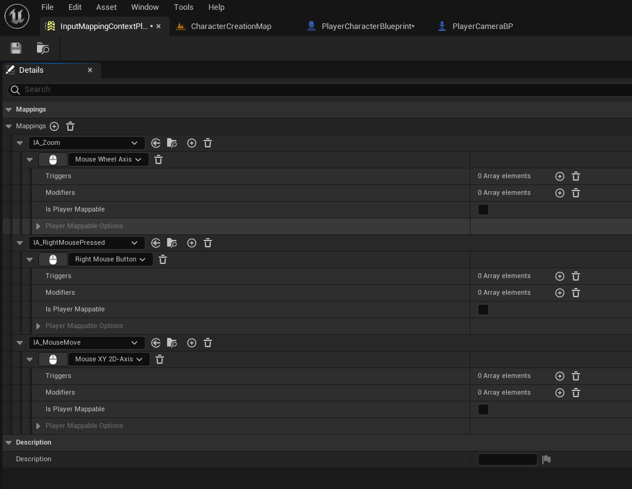Open the IA_Zoom input action dropdown
The width and height of the screenshot is (632, 489).
(x=87, y=142)
